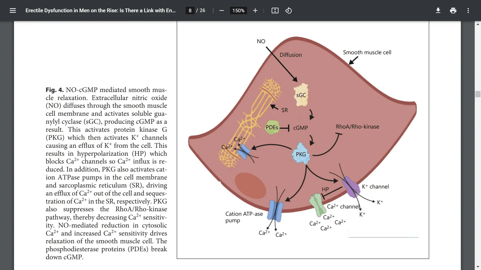Click the blue PKG protein shape
This screenshot has width=481, height=270.
tap(301, 153)
